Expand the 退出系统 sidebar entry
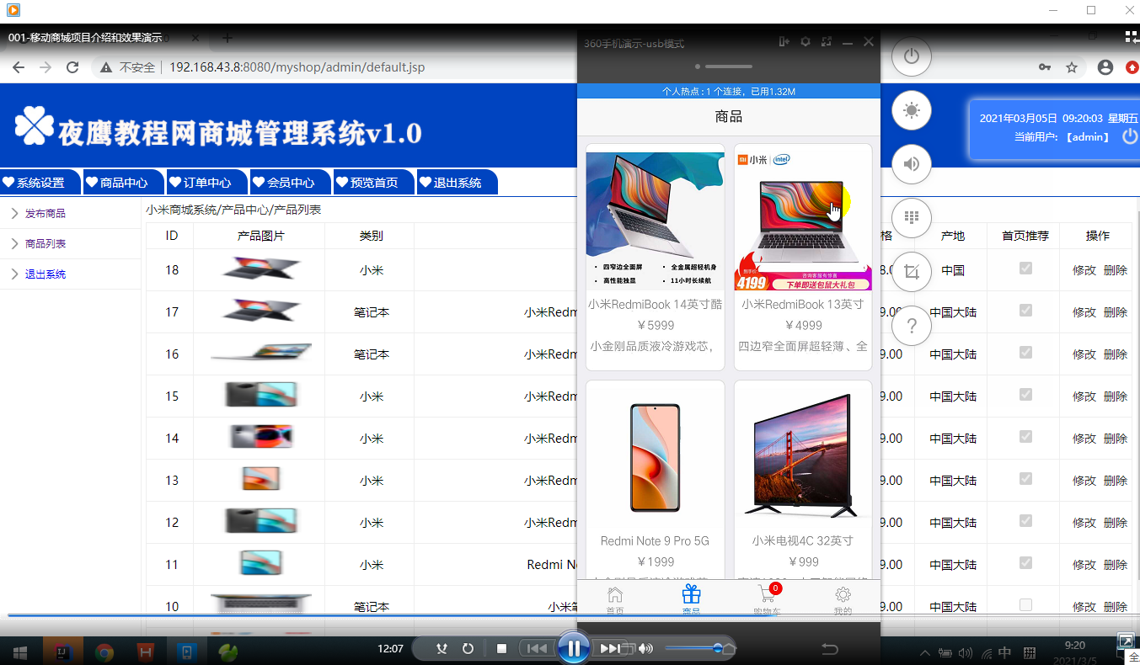Viewport: 1140px width, 665px height. 45,274
